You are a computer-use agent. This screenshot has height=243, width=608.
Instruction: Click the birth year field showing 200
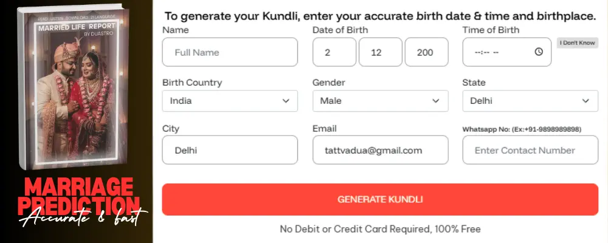coord(426,52)
